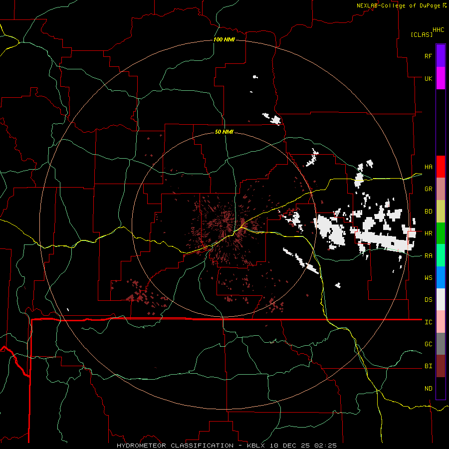The image size is (449, 449).
Task: Click the HR legend label
Action: click(428, 233)
